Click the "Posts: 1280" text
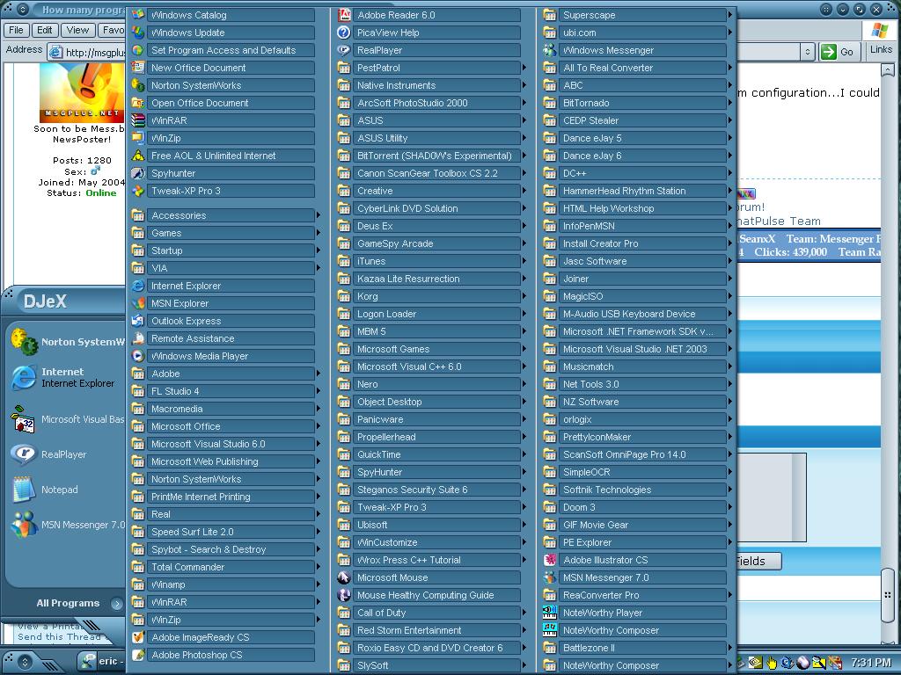The height and width of the screenshot is (675, 901). point(82,160)
